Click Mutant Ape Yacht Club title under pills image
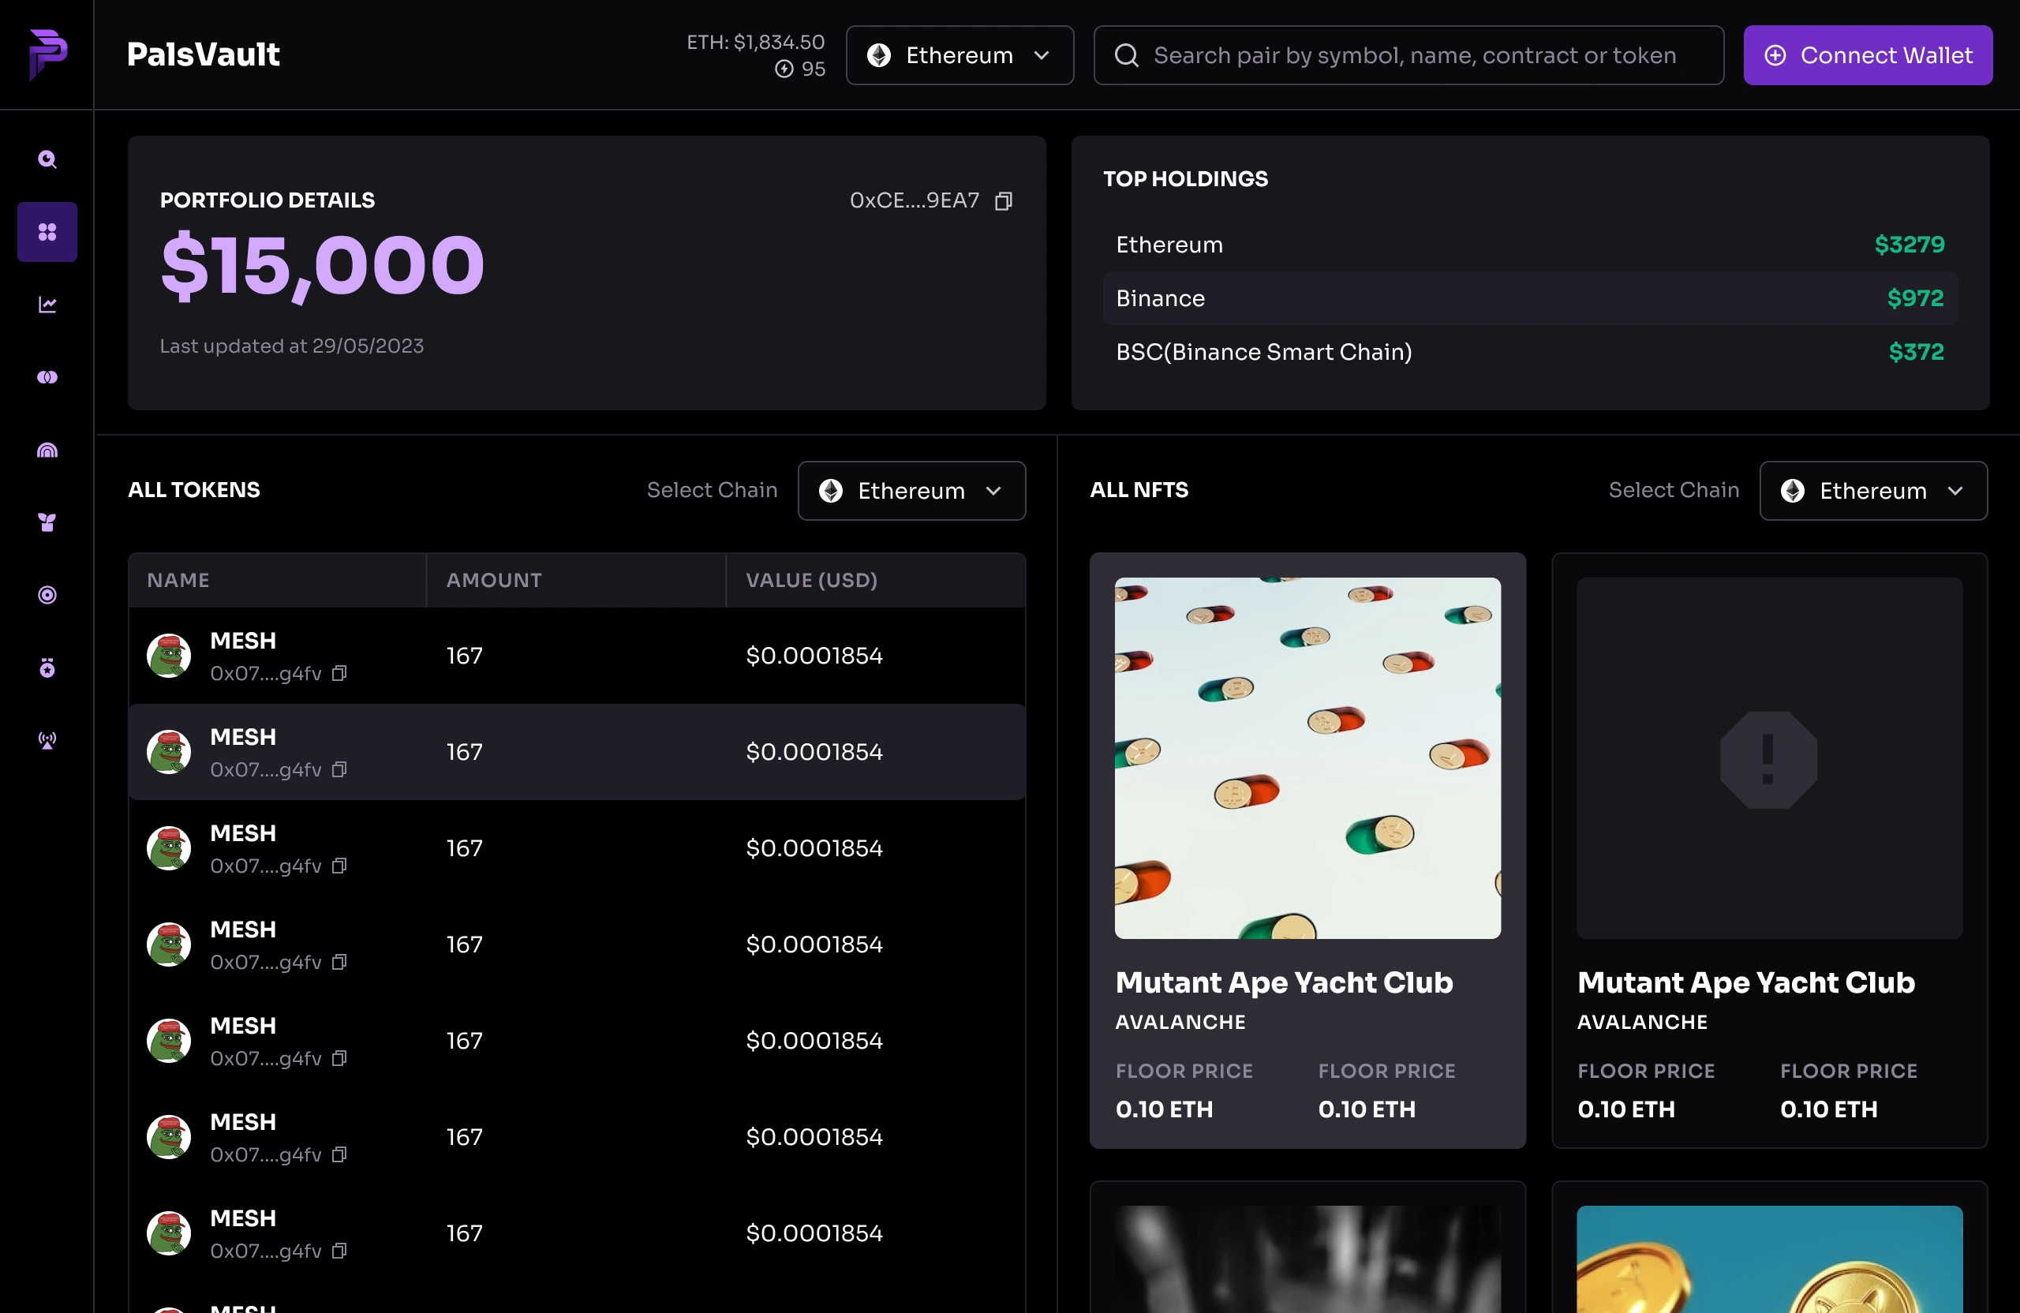 (1283, 983)
